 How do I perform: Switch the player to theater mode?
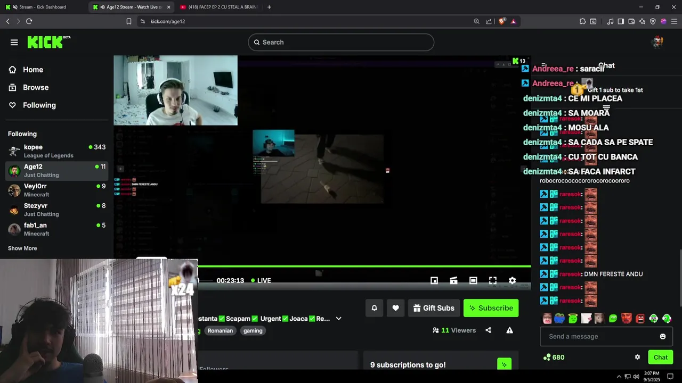point(473,280)
